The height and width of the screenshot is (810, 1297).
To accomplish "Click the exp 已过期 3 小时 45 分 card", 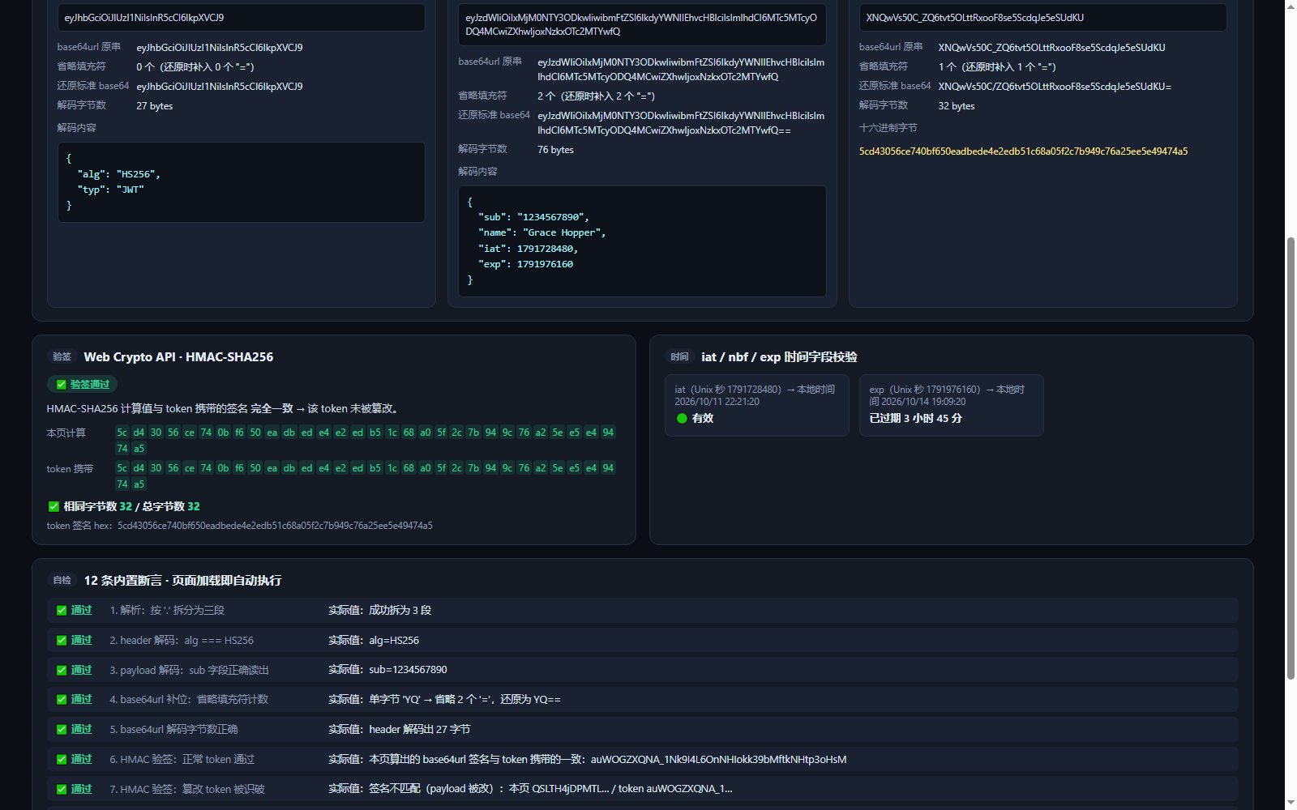I will click(x=952, y=405).
